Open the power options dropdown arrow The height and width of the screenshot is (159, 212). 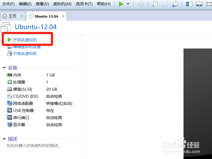[x=128, y=4]
